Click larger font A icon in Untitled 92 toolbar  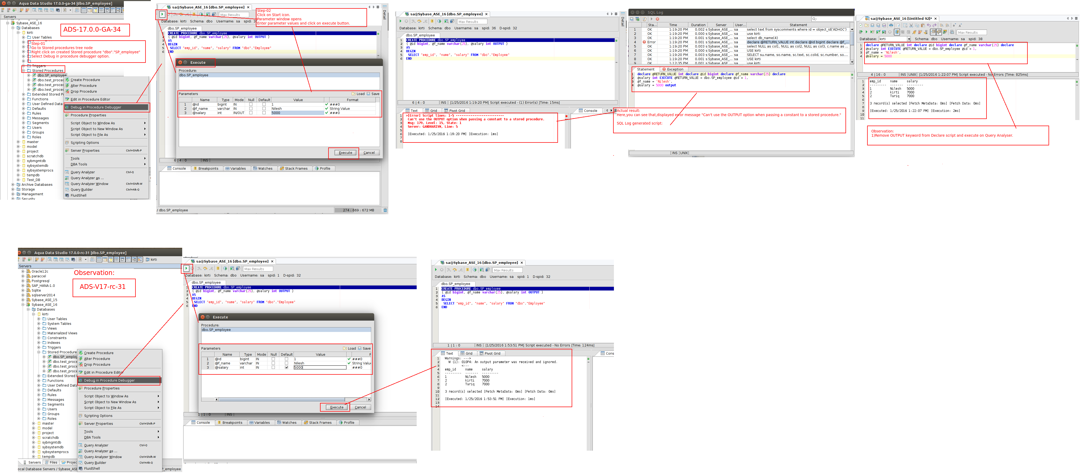tap(961, 26)
